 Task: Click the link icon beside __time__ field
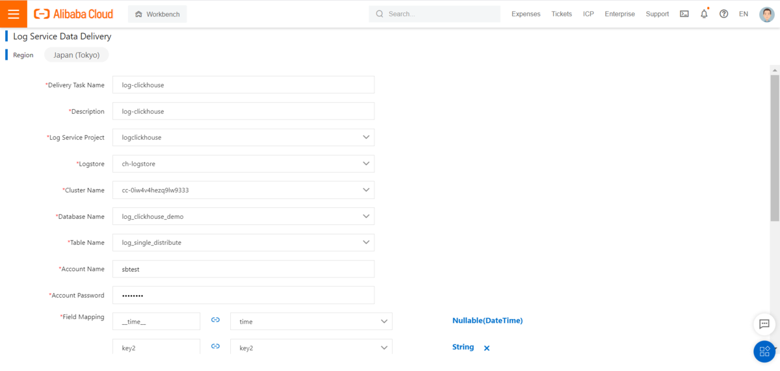(215, 320)
